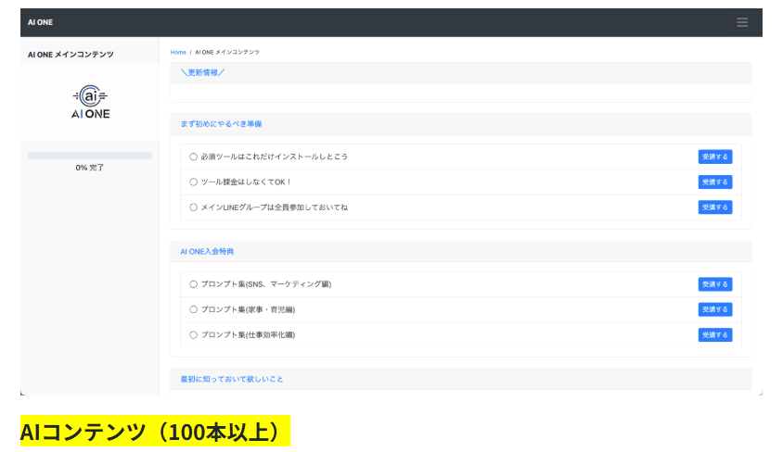
Task: Mark プロンプト集(家事・育児編) lesson circle
Action: click(193, 309)
